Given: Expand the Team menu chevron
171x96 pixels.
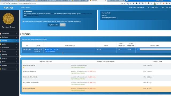Looking at the screenshot, I should [17, 51].
